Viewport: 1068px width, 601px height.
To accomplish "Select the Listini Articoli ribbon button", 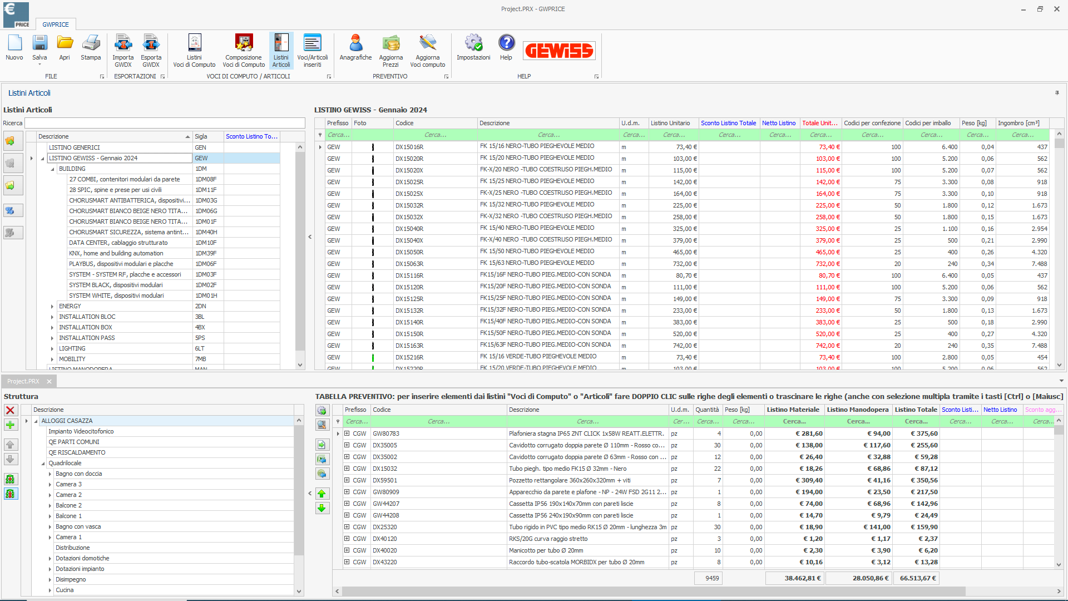I will click(281, 51).
